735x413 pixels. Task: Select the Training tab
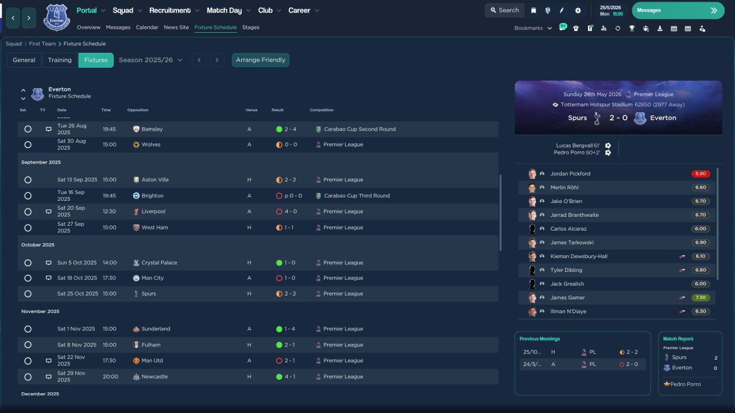pyautogui.click(x=60, y=60)
